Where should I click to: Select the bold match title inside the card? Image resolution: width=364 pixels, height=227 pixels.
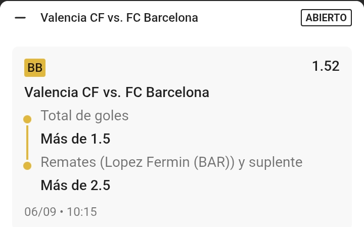tap(117, 92)
